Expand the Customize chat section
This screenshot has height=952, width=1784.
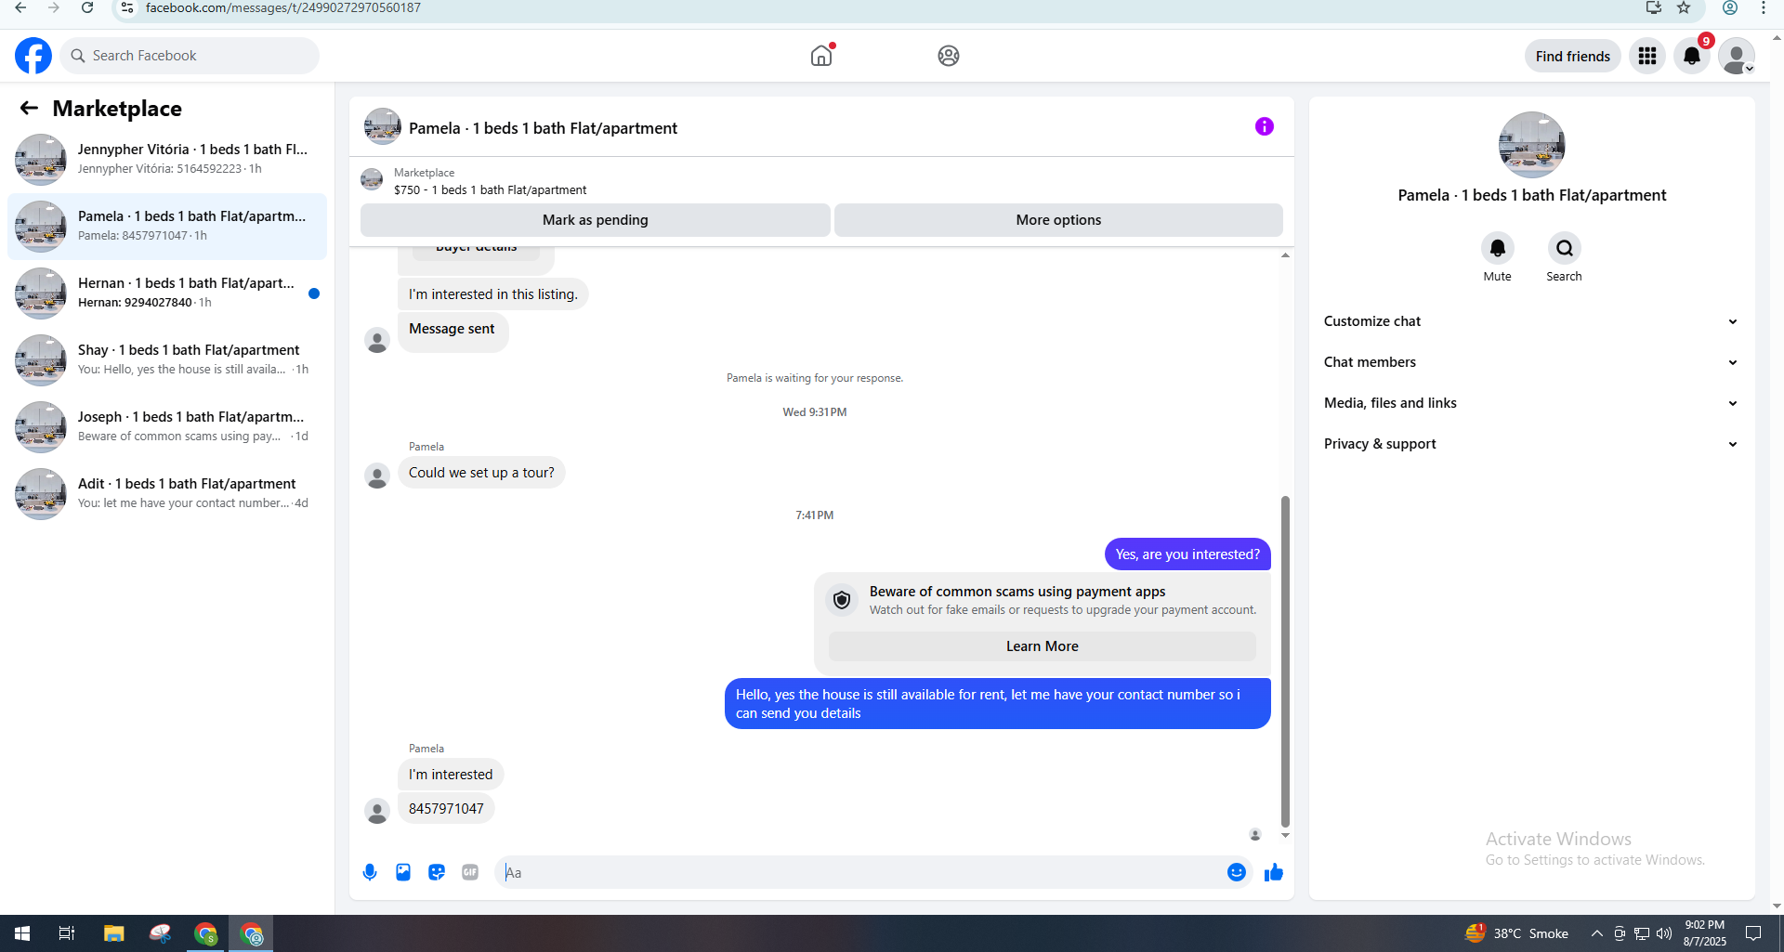tap(1531, 321)
